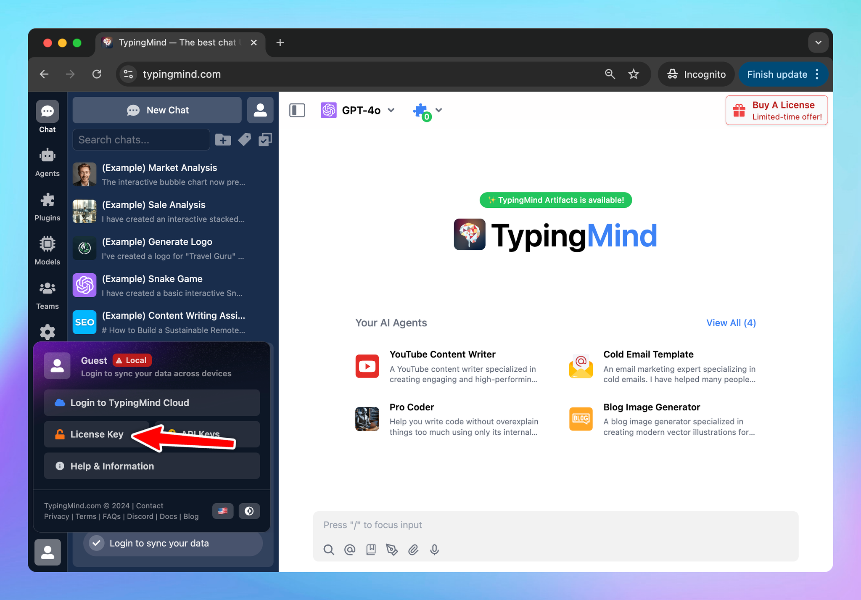Switch language with the US flag button
Screen dimensions: 861x600
pos(223,511)
